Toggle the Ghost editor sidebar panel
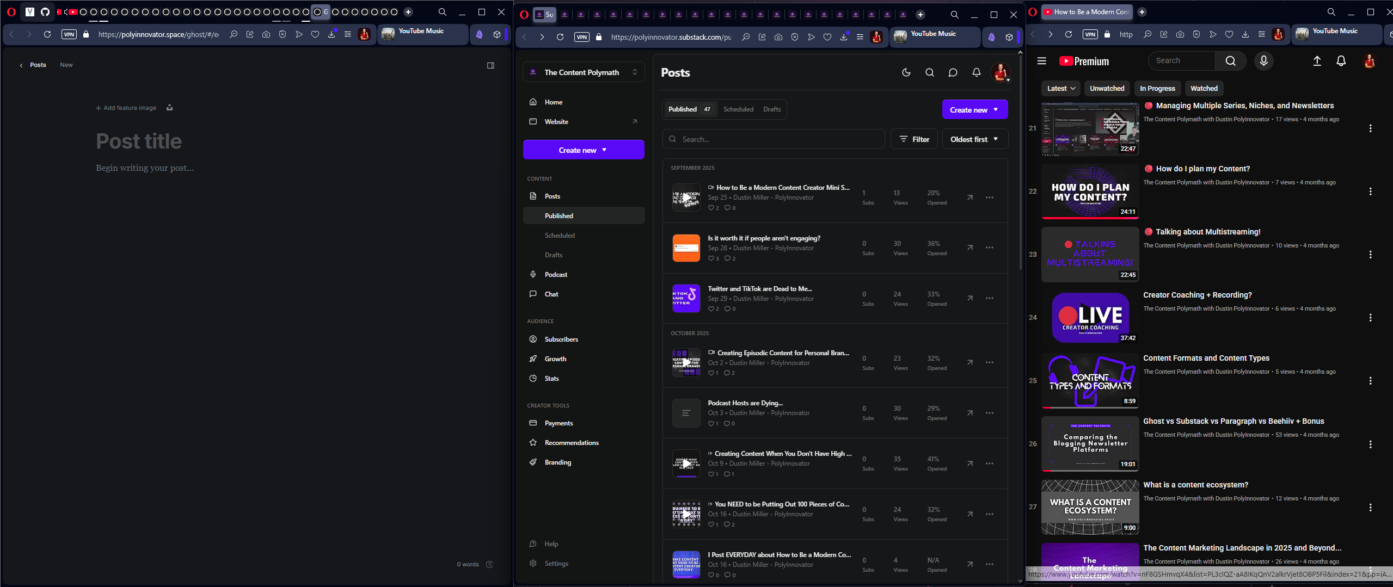The image size is (1393, 587). pos(490,65)
